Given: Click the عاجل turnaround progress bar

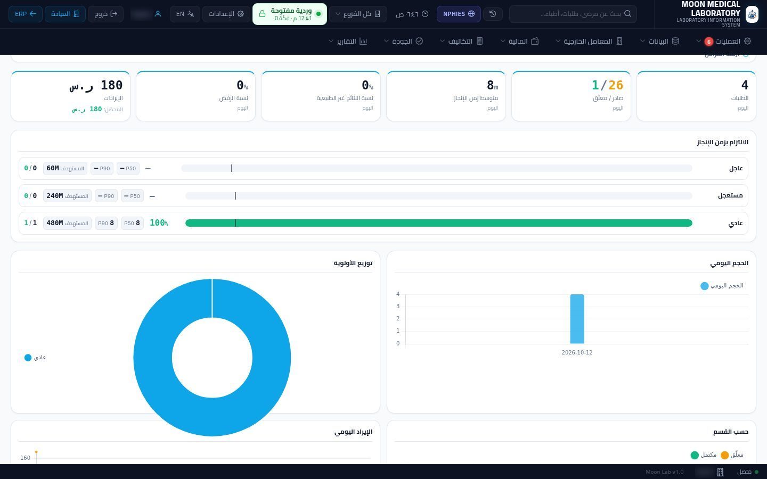Looking at the screenshot, I should pyautogui.click(x=437, y=168).
